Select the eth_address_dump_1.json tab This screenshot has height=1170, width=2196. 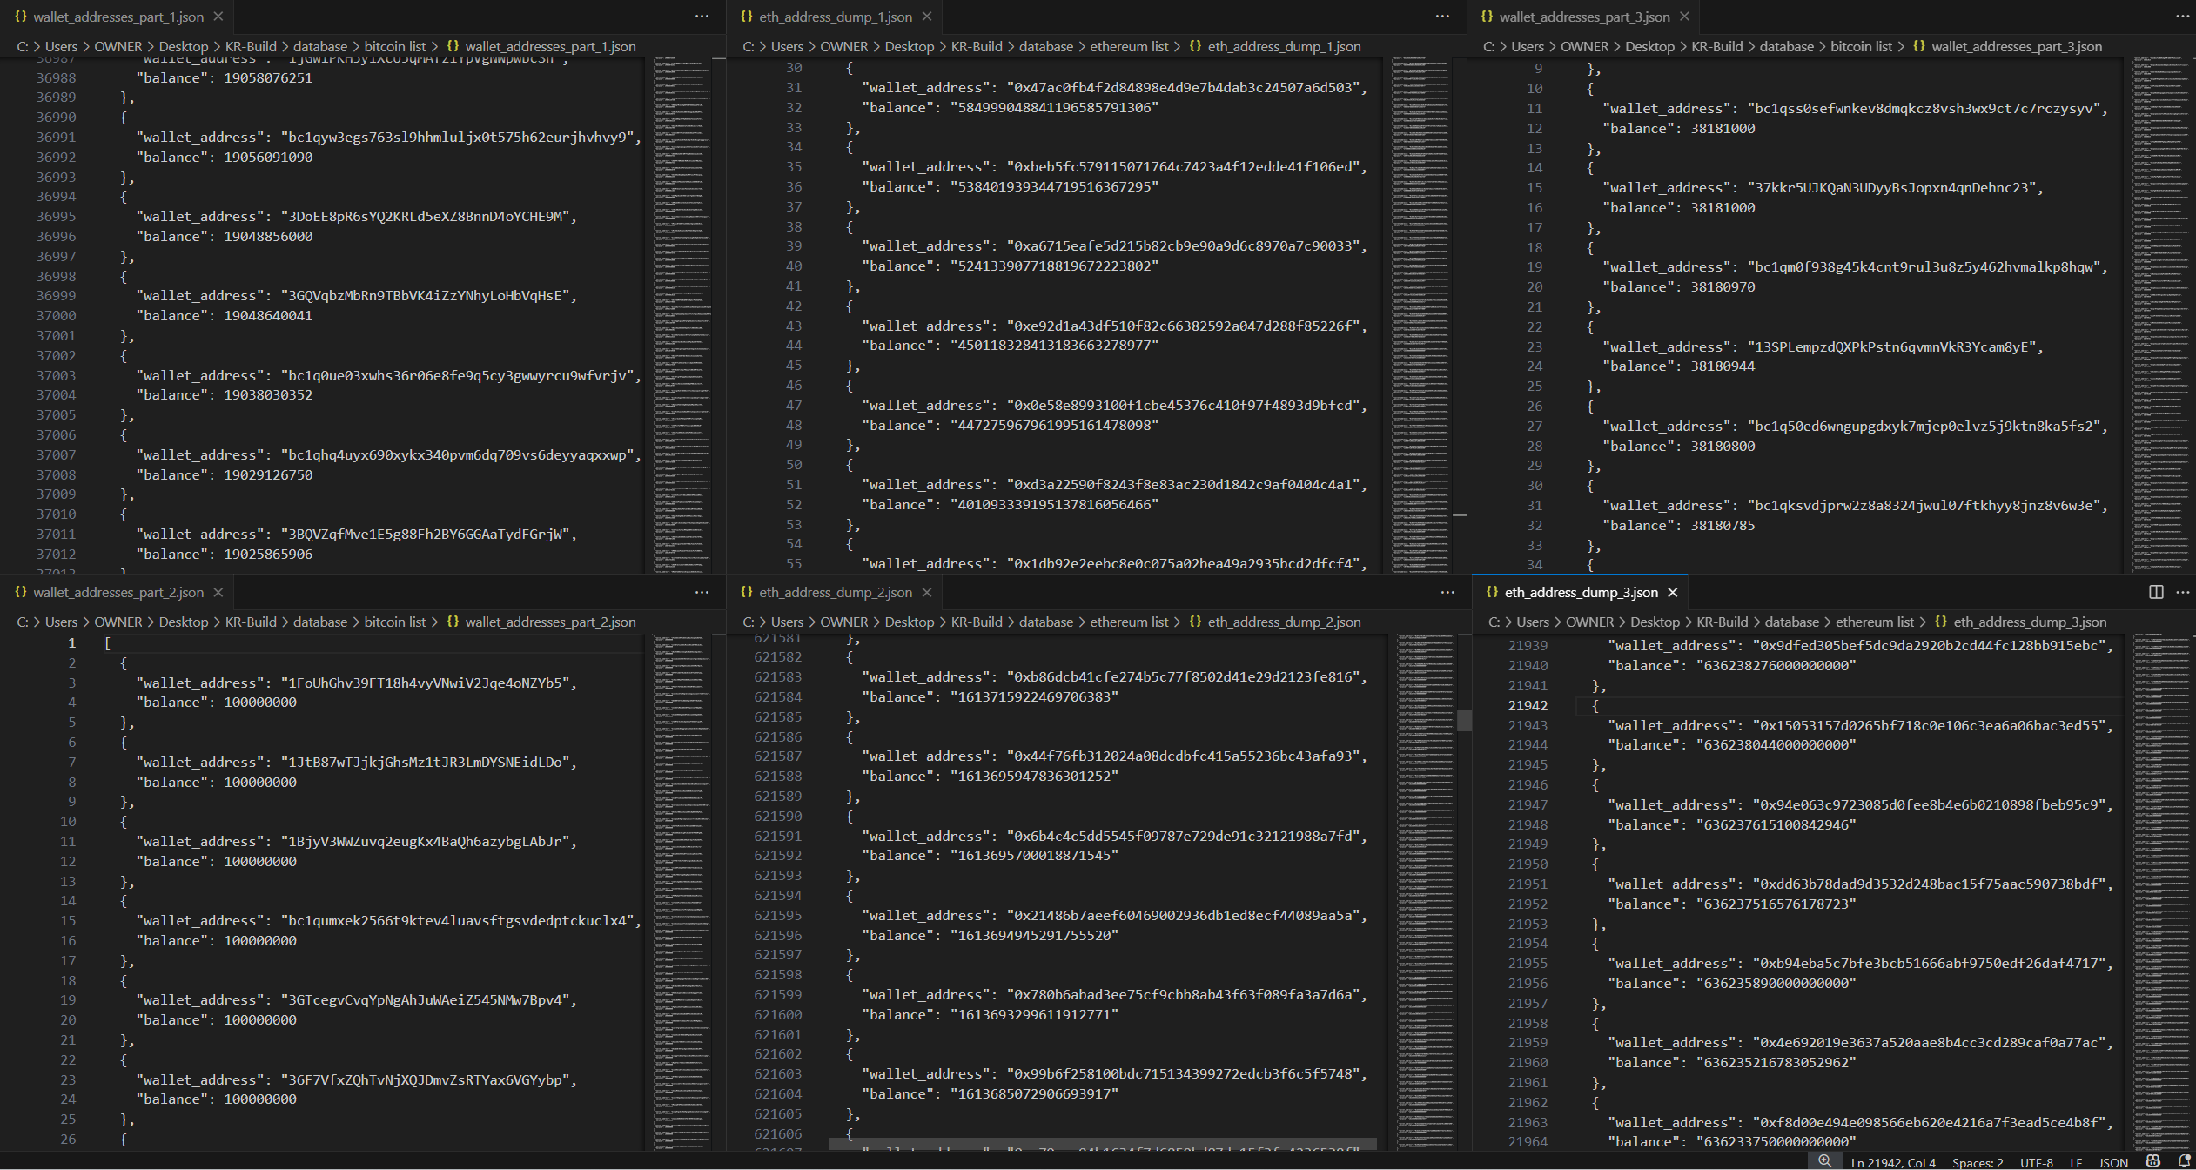point(835,17)
